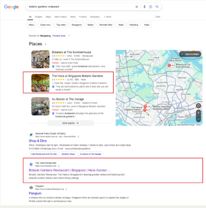Click the map Terms link
The width and height of the screenshot is (206, 208).
point(199,125)
